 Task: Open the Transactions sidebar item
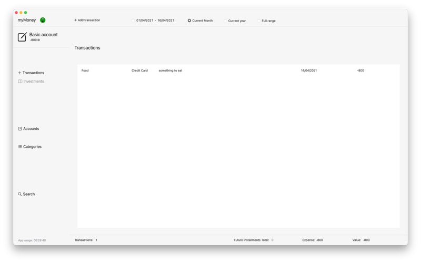coord(31,73)
